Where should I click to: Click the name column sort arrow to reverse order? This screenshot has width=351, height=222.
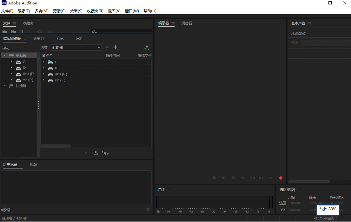tap(51, 55)
